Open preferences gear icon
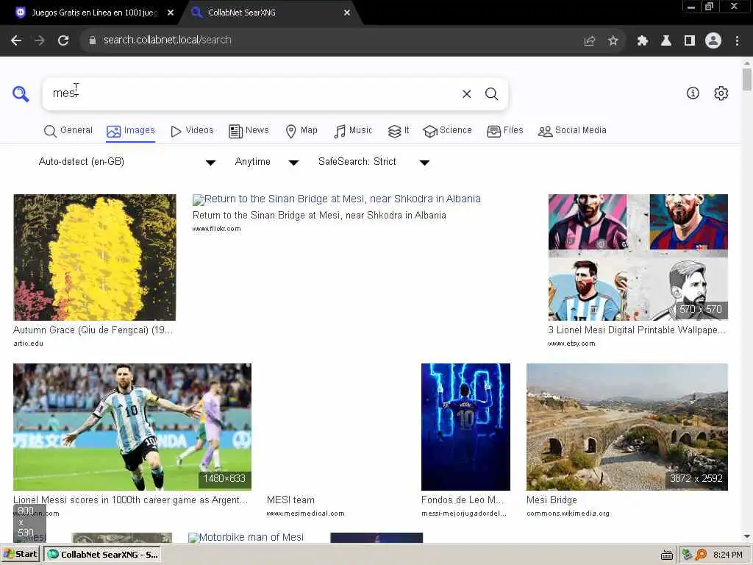 721,93
